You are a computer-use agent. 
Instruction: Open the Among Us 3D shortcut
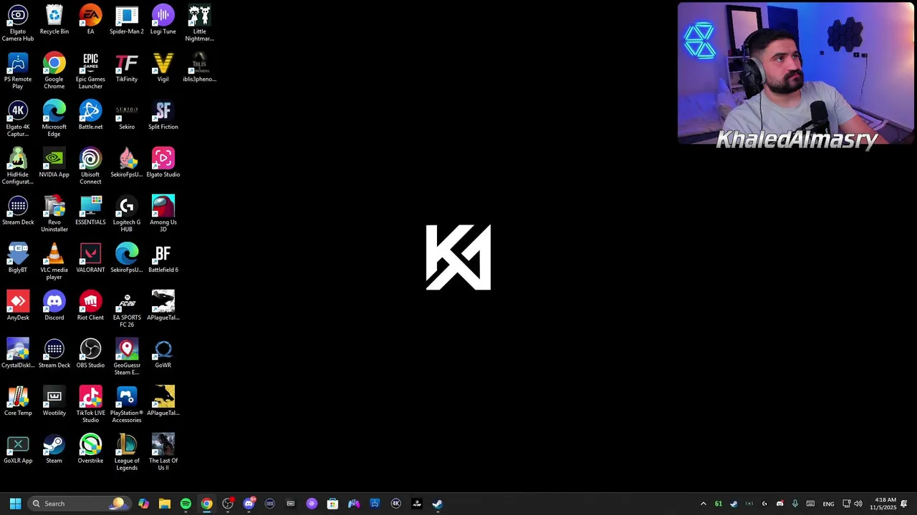point(163,214)
